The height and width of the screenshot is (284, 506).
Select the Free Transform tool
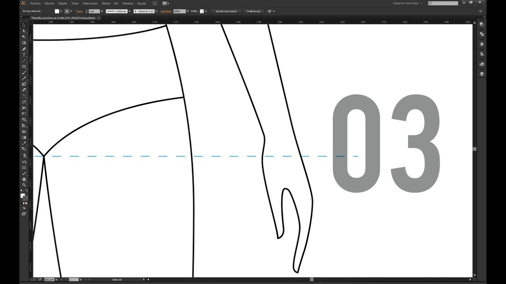[24, 114]
